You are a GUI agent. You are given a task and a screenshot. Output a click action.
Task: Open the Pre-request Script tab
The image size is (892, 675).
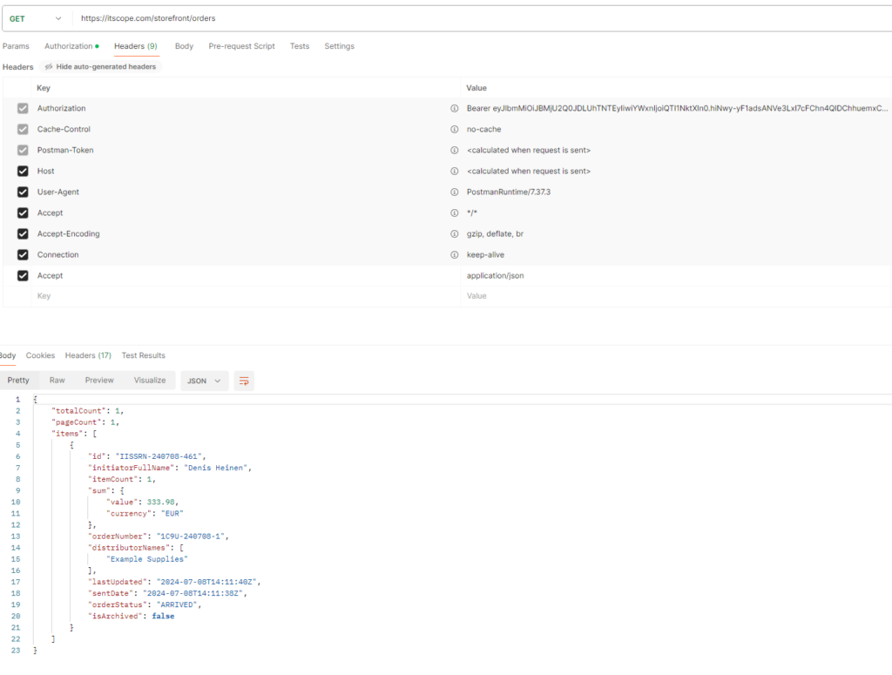point(241,46)
